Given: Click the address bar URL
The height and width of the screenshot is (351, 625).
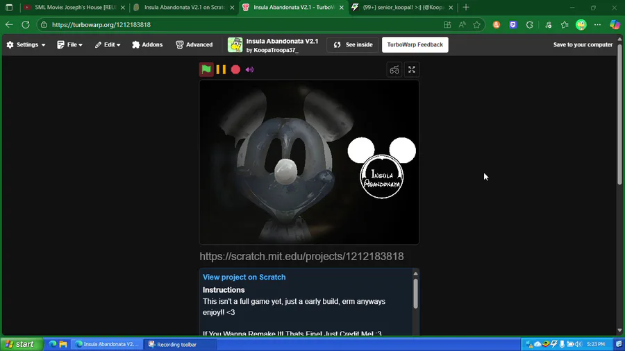Looking at the screenshot, I should tap(101, 25).
